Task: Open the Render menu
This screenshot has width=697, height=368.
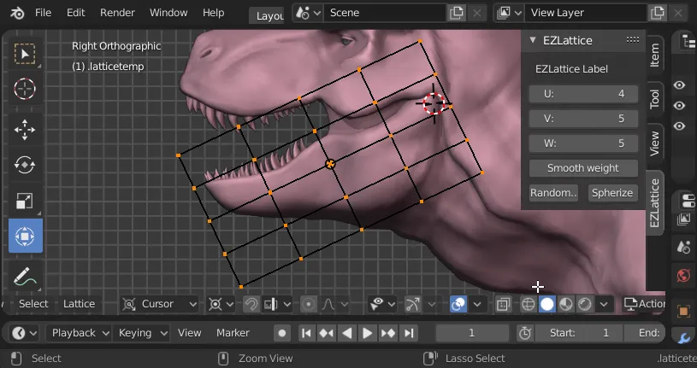Action: coord(117,13)
